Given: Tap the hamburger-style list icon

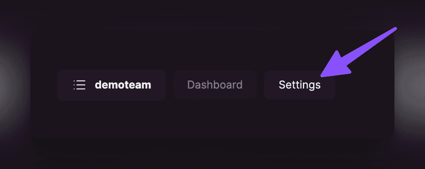Looking at the screenshot, I should pyautogui.click(x=80, y=85).
